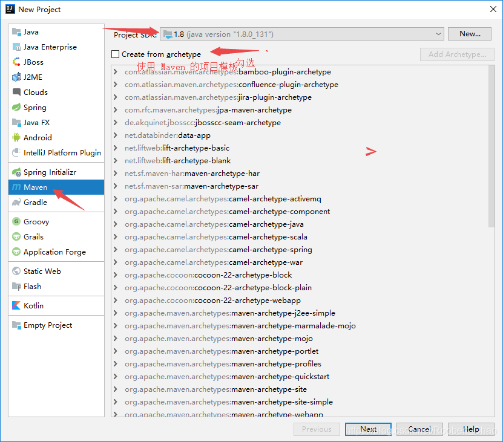Screen dimensions: 503x442
Task: Expand confluence-plugin-archetype entry
Action: coord(116,84)
